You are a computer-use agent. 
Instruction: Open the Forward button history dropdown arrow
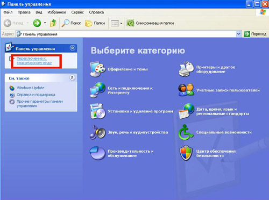(45, 23)
